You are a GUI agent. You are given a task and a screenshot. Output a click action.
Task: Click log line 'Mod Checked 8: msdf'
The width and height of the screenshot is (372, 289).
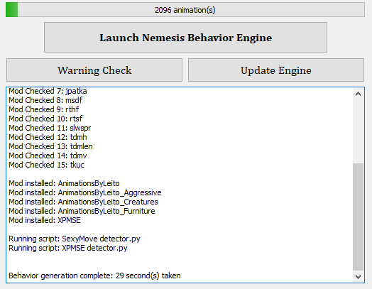click(x=45, y=100)
